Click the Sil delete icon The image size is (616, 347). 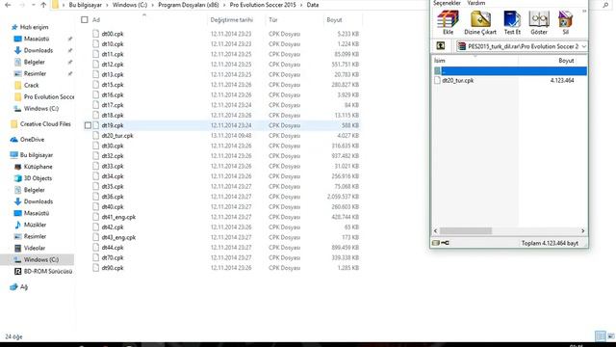pos(565,22)
